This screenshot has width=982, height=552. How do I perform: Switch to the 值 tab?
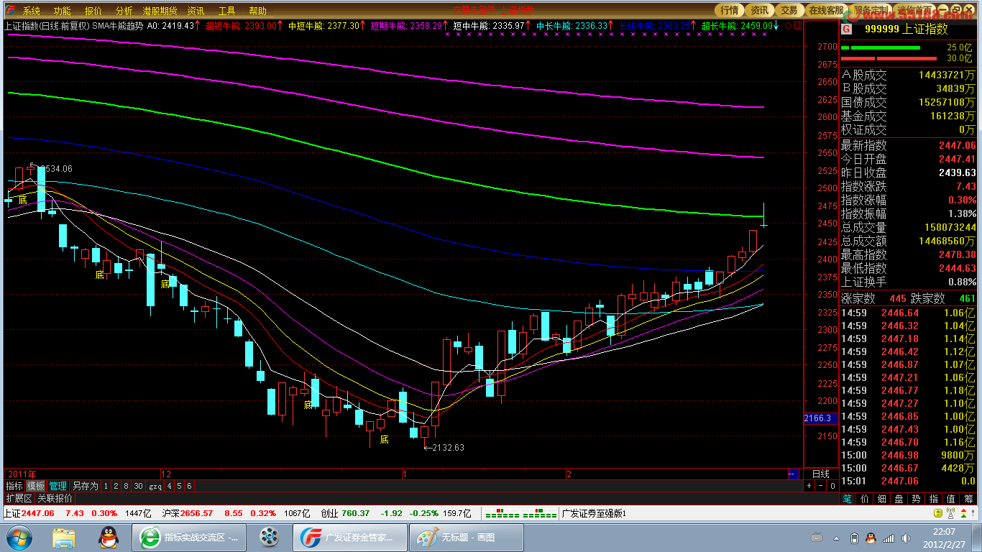tap(951, 498)
